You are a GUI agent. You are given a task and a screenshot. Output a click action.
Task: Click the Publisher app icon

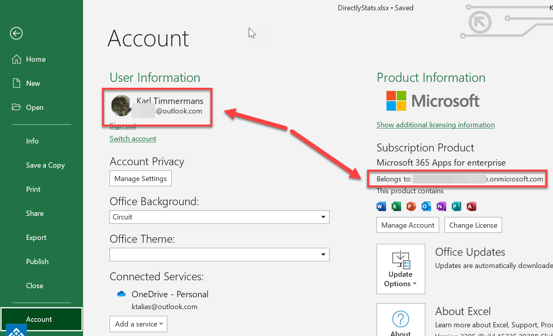pos(456,206)
